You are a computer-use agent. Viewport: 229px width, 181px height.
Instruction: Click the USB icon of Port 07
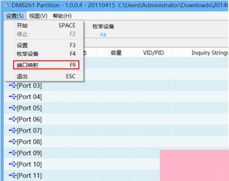[12, 130]
